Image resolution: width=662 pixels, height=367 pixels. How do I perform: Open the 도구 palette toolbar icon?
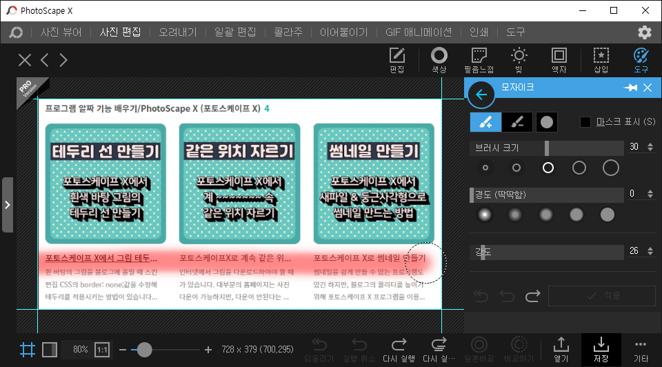pyautogui.click(x=641, y=61)
